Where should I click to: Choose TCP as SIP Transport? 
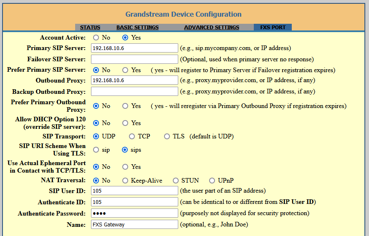(132, 136)
